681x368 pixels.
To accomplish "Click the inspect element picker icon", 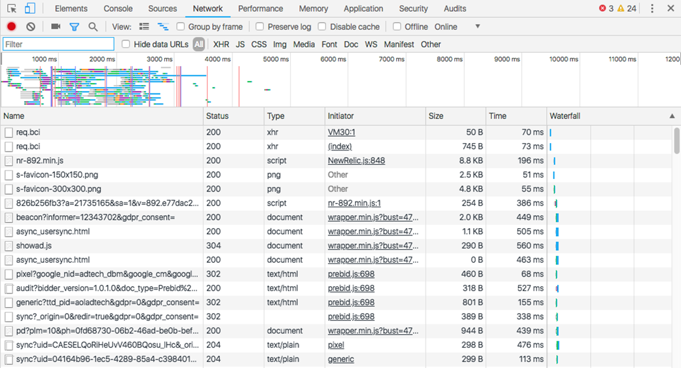I will pyautogui.click(x=12, y=8).
